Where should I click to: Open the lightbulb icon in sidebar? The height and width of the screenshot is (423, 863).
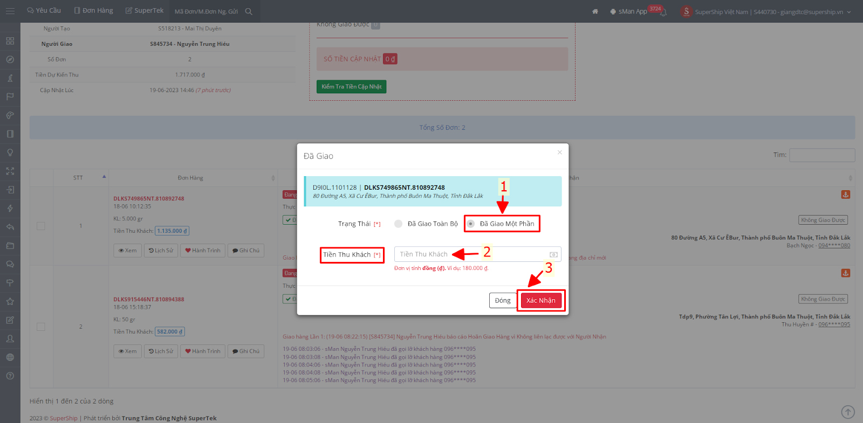[10, 152]
